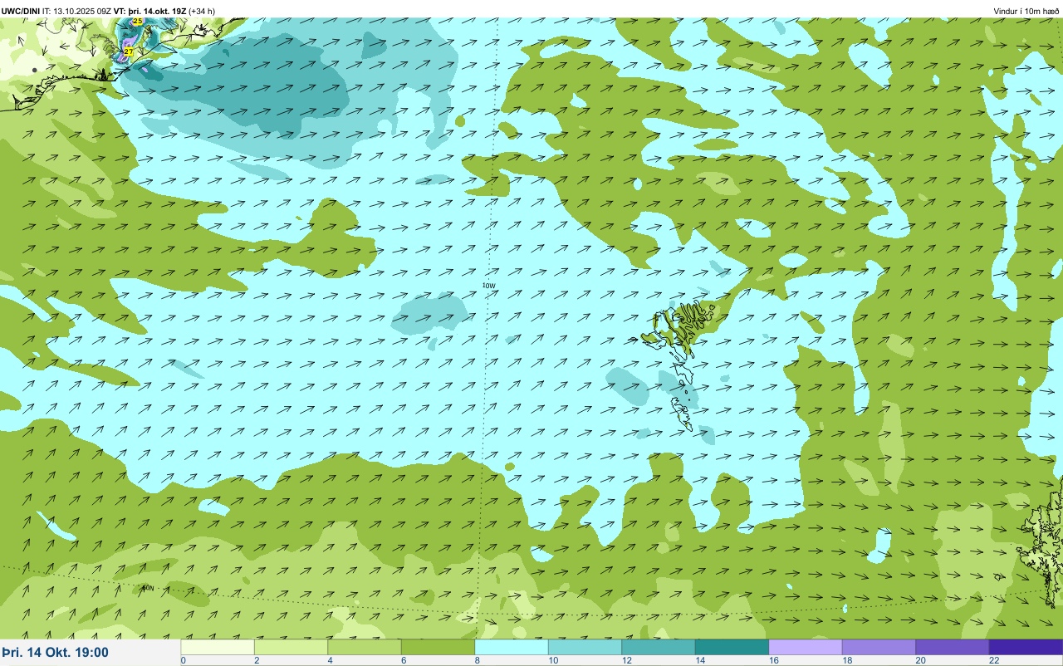Click the 18–20 purple legend swatch
1063x666 pixels.
tap(879, 647)
